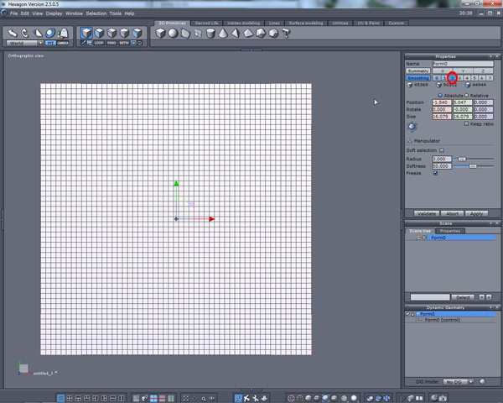Click the fit-all view icon in bottom bar
The height and width of the screenshot is (403, 503).
(x=186, y=398)
